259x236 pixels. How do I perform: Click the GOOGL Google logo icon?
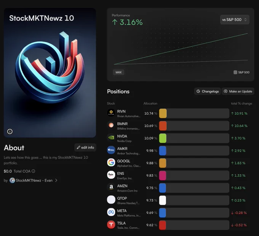point(111,163)
